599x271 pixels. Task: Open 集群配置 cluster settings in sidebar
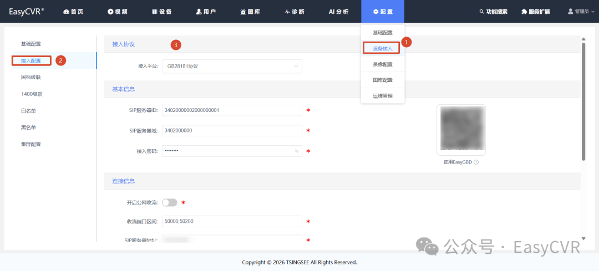[31, 144]
